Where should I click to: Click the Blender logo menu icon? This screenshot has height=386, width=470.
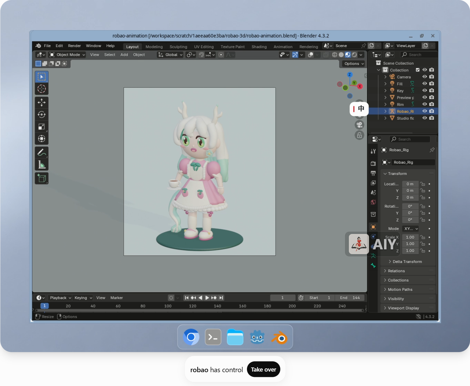38,46
